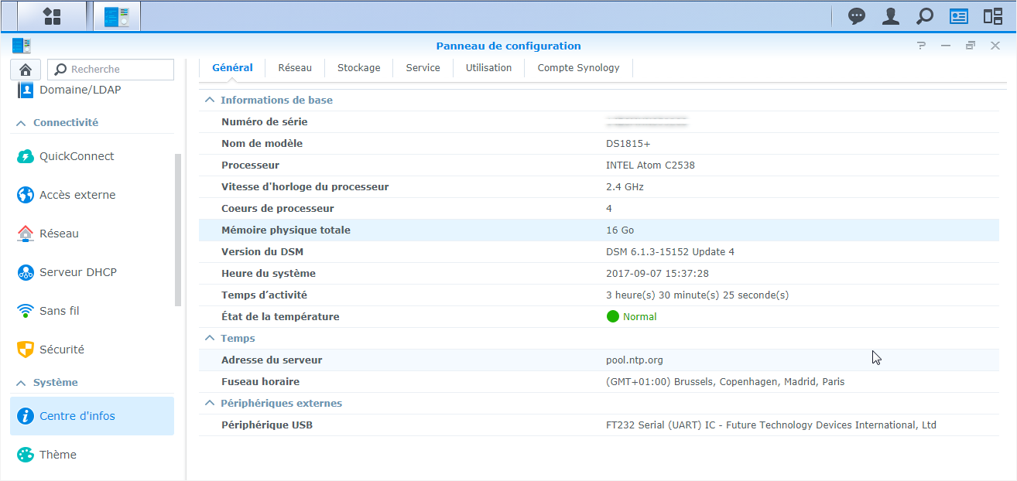Screen dimensions: 1017x481
Task: Switch to the Stockage tab
Action: pos(358,68)
